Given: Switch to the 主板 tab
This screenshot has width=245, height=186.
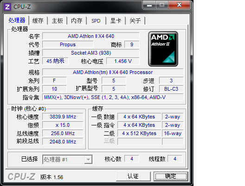Looking at the screenshot, I should coord(58,20).
